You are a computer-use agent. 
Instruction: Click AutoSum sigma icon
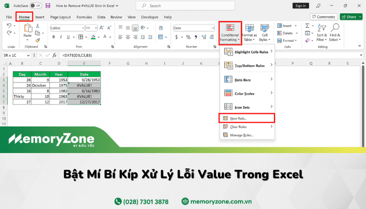click(x=307, y=26)
